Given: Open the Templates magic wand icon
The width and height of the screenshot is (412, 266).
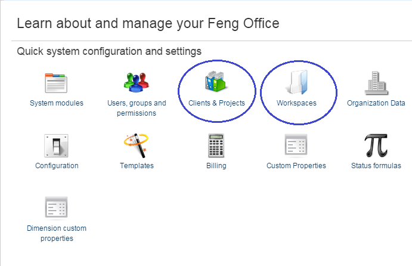Looking at the screenshot, I should coord(137,146).
